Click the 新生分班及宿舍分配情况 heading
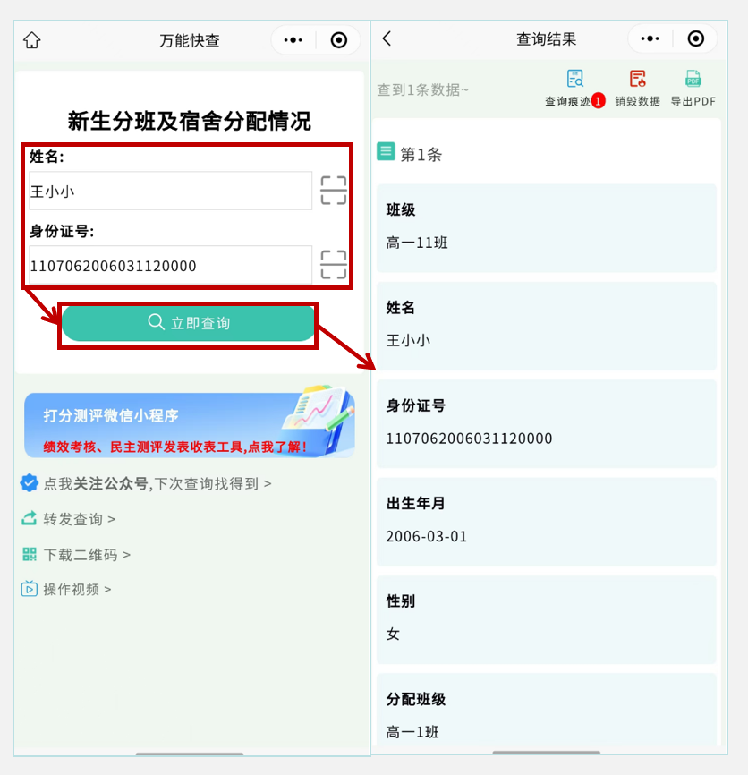 point(189,121)
